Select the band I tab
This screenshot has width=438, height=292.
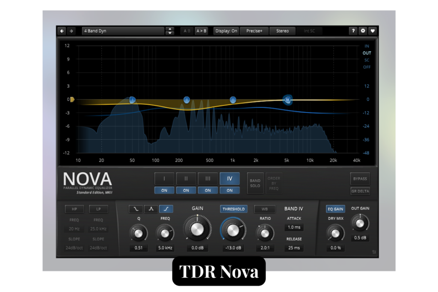tap(164, 178)
